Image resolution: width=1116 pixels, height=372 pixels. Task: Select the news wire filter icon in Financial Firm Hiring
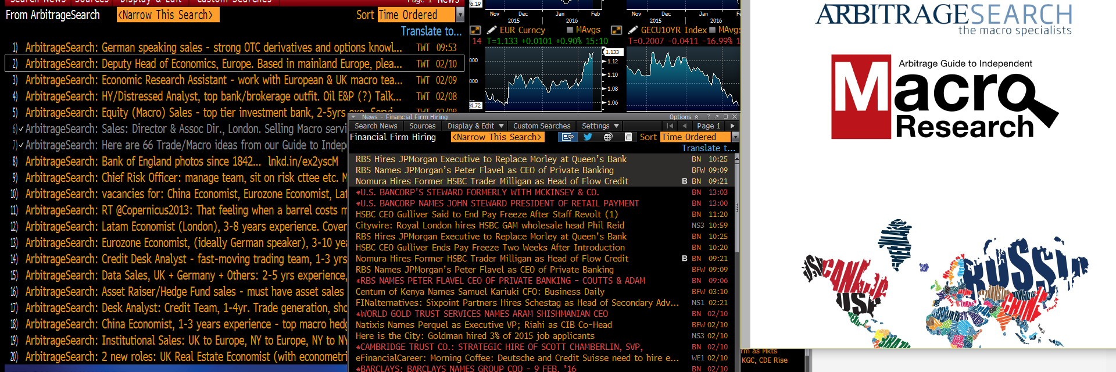[x=568, y=137]
